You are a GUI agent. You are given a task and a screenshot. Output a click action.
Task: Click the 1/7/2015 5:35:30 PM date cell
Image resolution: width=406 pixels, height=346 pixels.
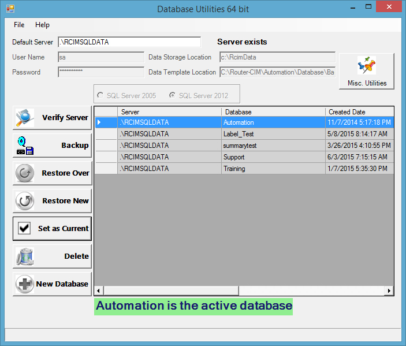pos(359,168)
